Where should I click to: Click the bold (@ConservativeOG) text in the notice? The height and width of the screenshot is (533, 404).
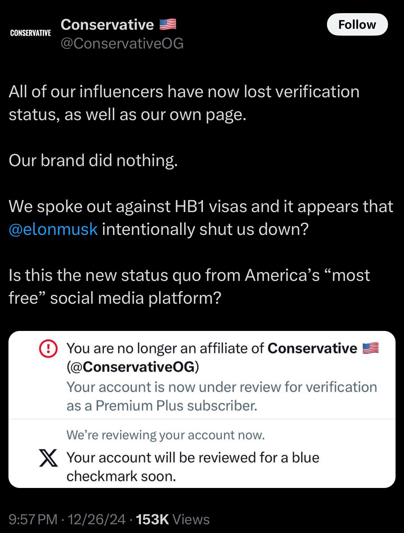[132, 367]
